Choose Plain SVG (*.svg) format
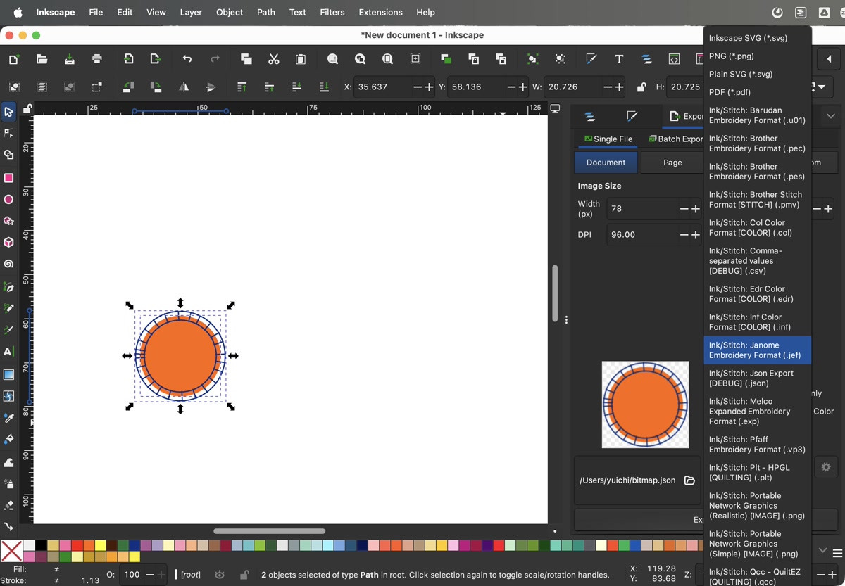845x586 pixels. [x=758, y=74]
